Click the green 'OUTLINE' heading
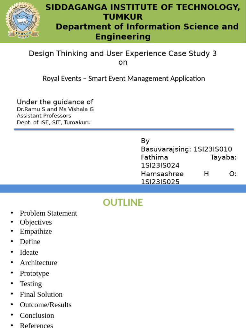Viewport: 246px width, 328px height. coord(123,202)
